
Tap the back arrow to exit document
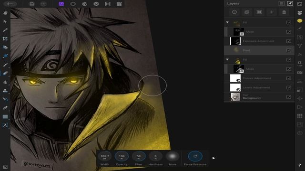10,4
